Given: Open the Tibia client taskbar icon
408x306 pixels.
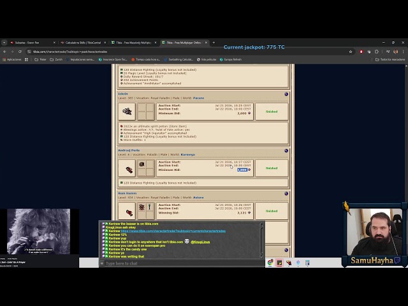Looking at the screenshot, I should pyautogui.click(x=289, y=263).
